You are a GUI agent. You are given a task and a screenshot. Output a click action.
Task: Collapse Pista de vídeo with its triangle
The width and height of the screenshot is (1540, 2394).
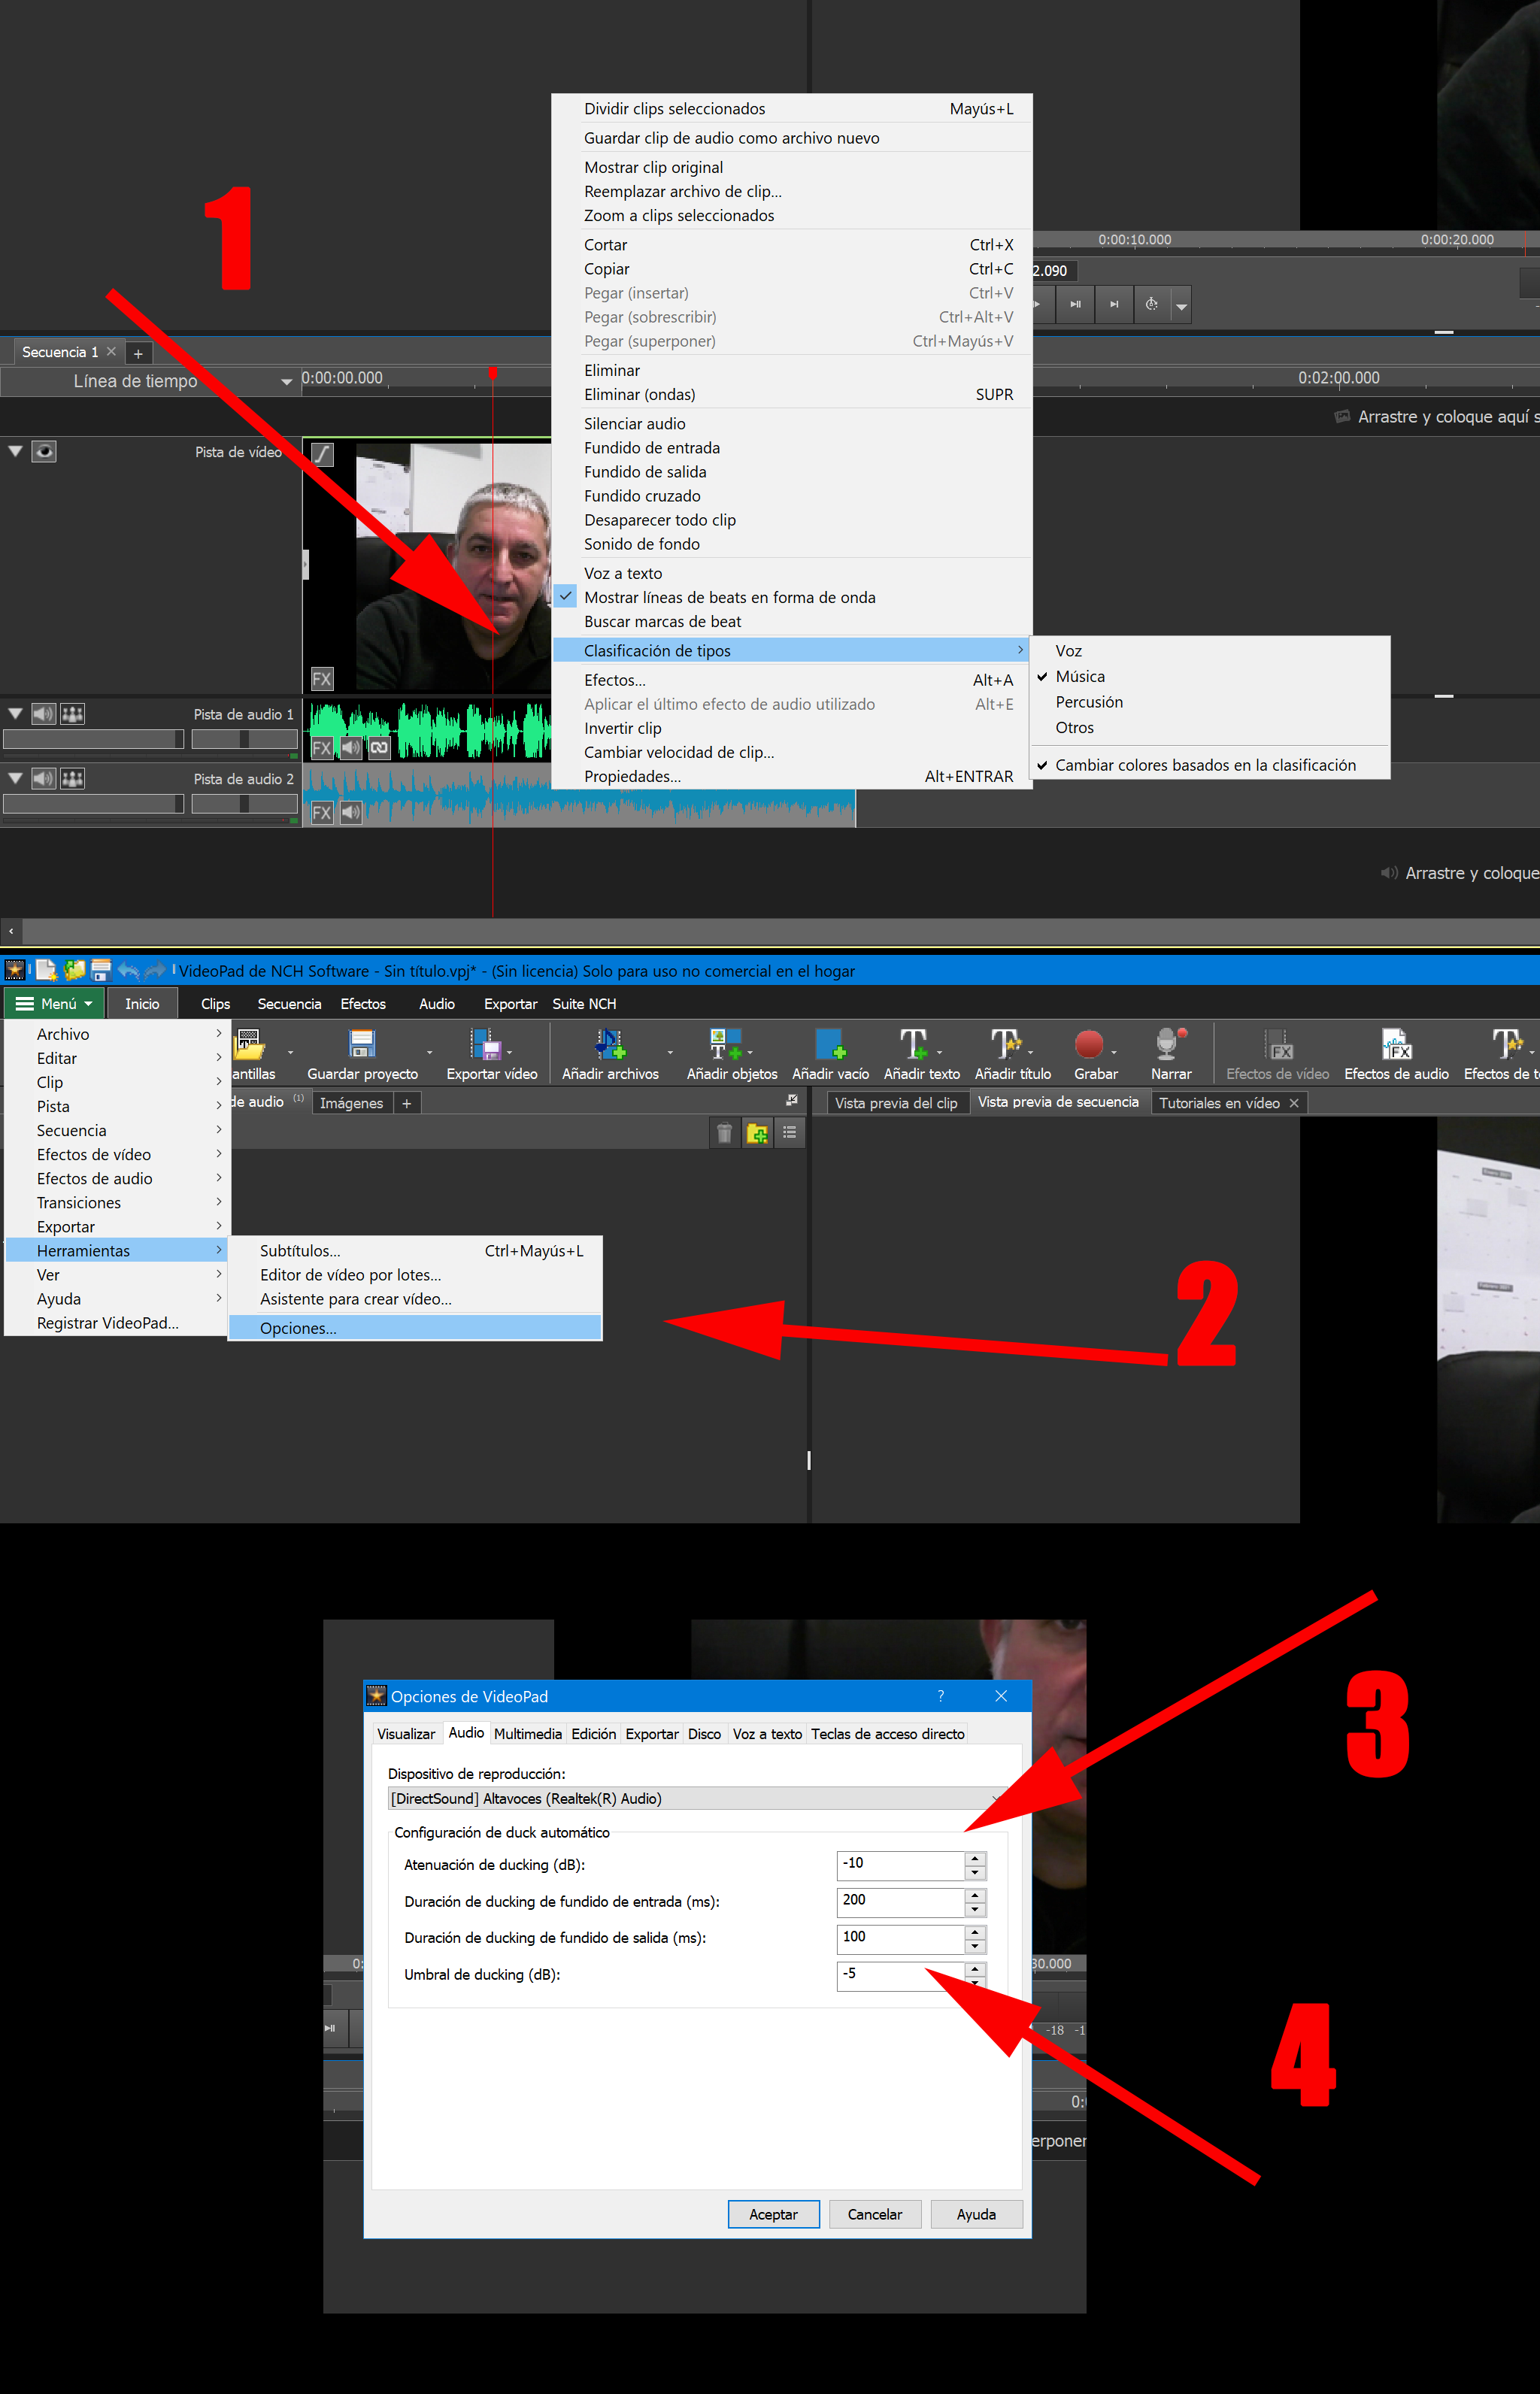tap(15, 450)
